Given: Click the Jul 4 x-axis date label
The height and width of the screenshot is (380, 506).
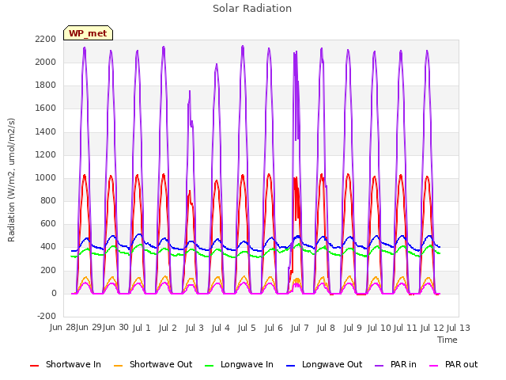Looking at the screenshot, I should click(221, 328).
